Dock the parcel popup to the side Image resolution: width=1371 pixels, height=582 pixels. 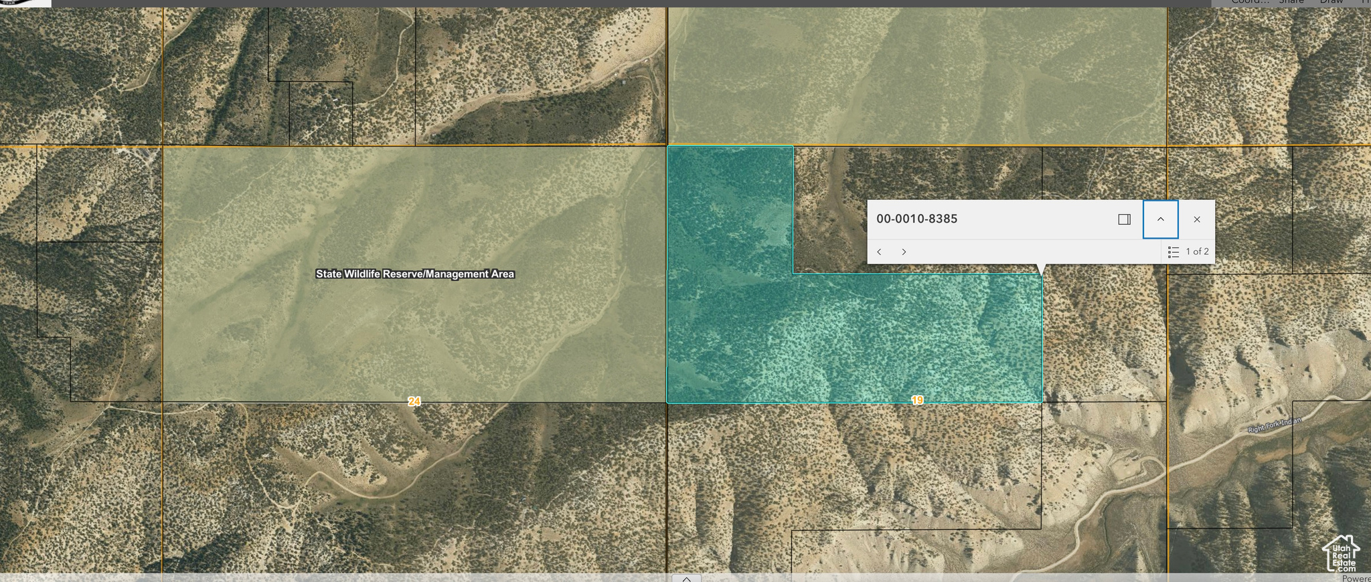coord(1124,219)
